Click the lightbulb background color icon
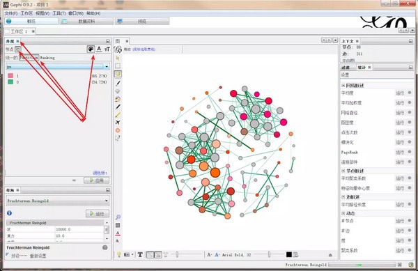418x271 pixels. pos(119,255)
